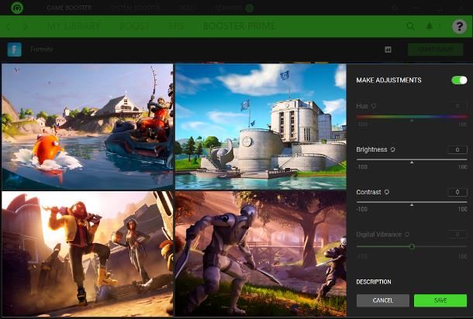
Task: Click the Hue value input box
Action: (x=457, y=106)
